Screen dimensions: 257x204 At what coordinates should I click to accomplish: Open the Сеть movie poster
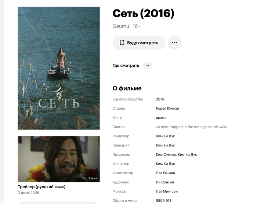[x=59, y=68]
